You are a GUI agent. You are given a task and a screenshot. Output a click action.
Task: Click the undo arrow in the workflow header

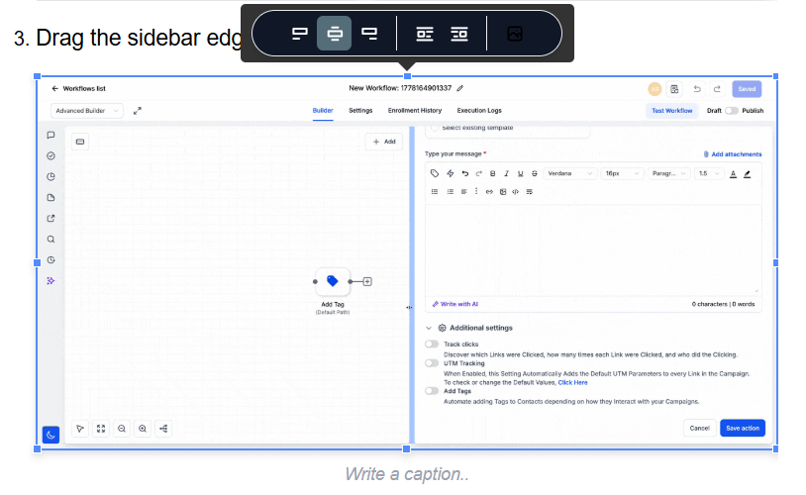(697, 89)
